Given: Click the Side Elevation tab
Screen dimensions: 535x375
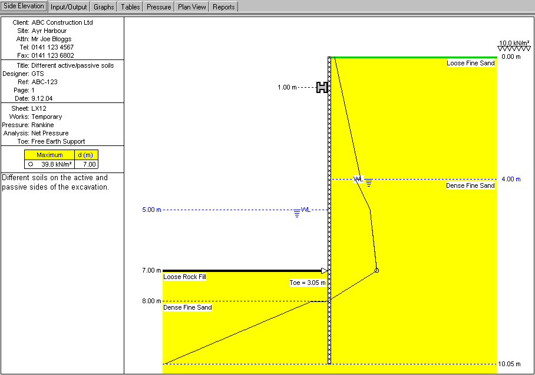Looking at the screenshot, I should click(24, 6).
